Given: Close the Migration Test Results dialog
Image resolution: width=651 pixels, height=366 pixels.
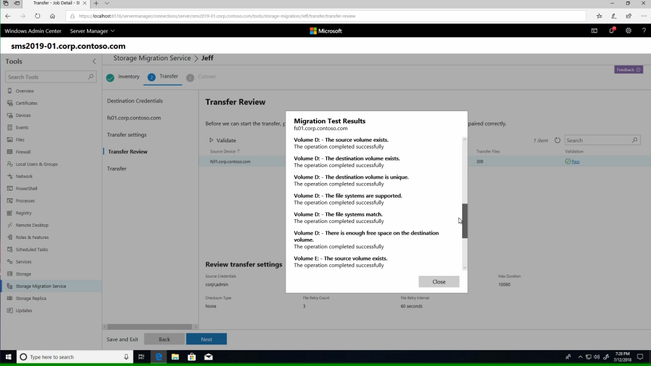Looking at the screenshot, I should pos(439,281).
